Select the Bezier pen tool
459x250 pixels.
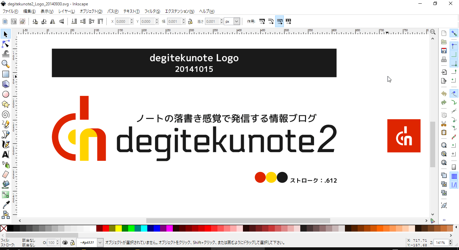tap(6, 134)
